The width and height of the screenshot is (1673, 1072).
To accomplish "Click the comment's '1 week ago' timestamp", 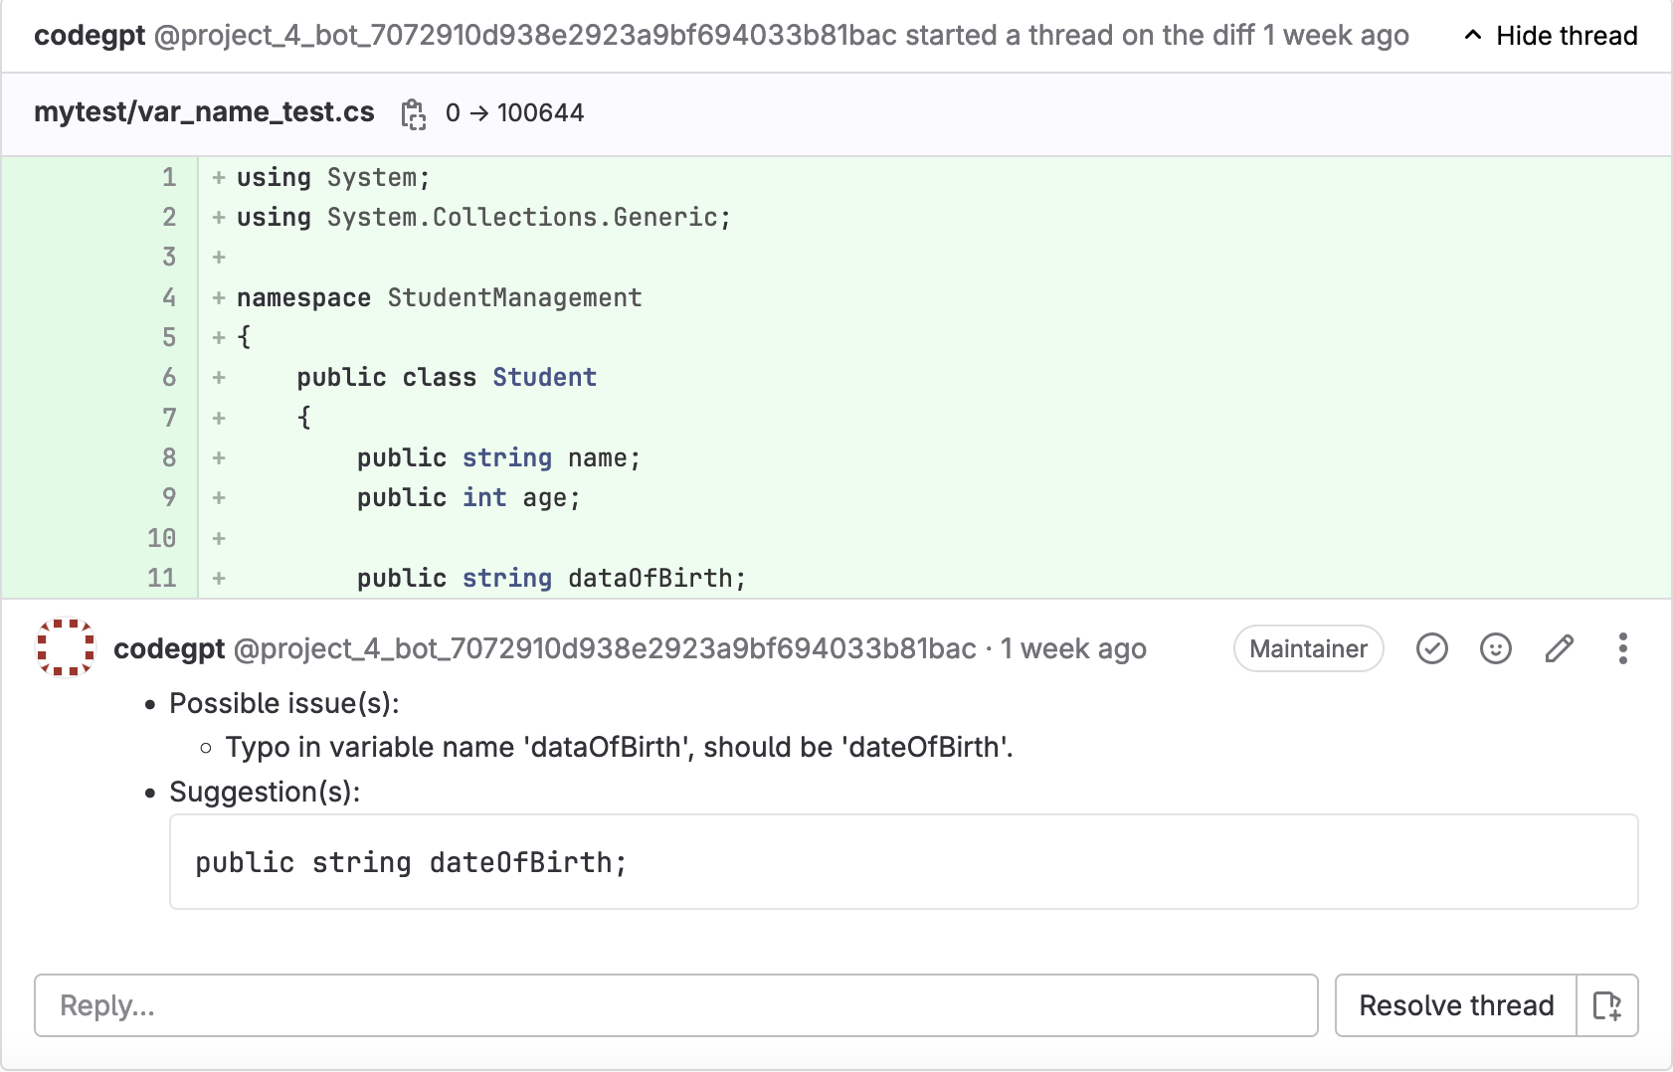I will [1073, 648].
